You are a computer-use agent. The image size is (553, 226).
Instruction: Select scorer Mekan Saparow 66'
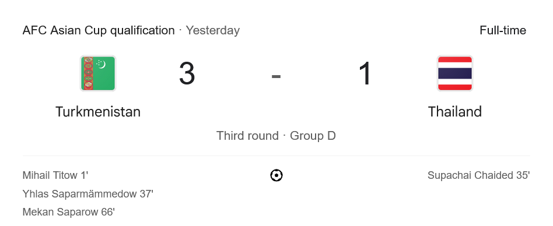pyautogui.click(x=69, y=212)
